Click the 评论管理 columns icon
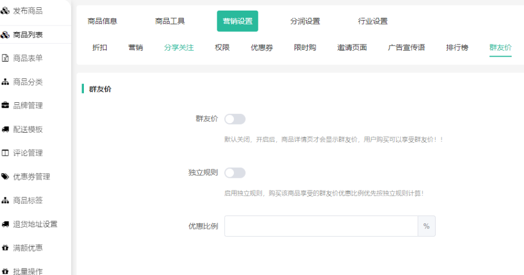 tap(5, 153)
